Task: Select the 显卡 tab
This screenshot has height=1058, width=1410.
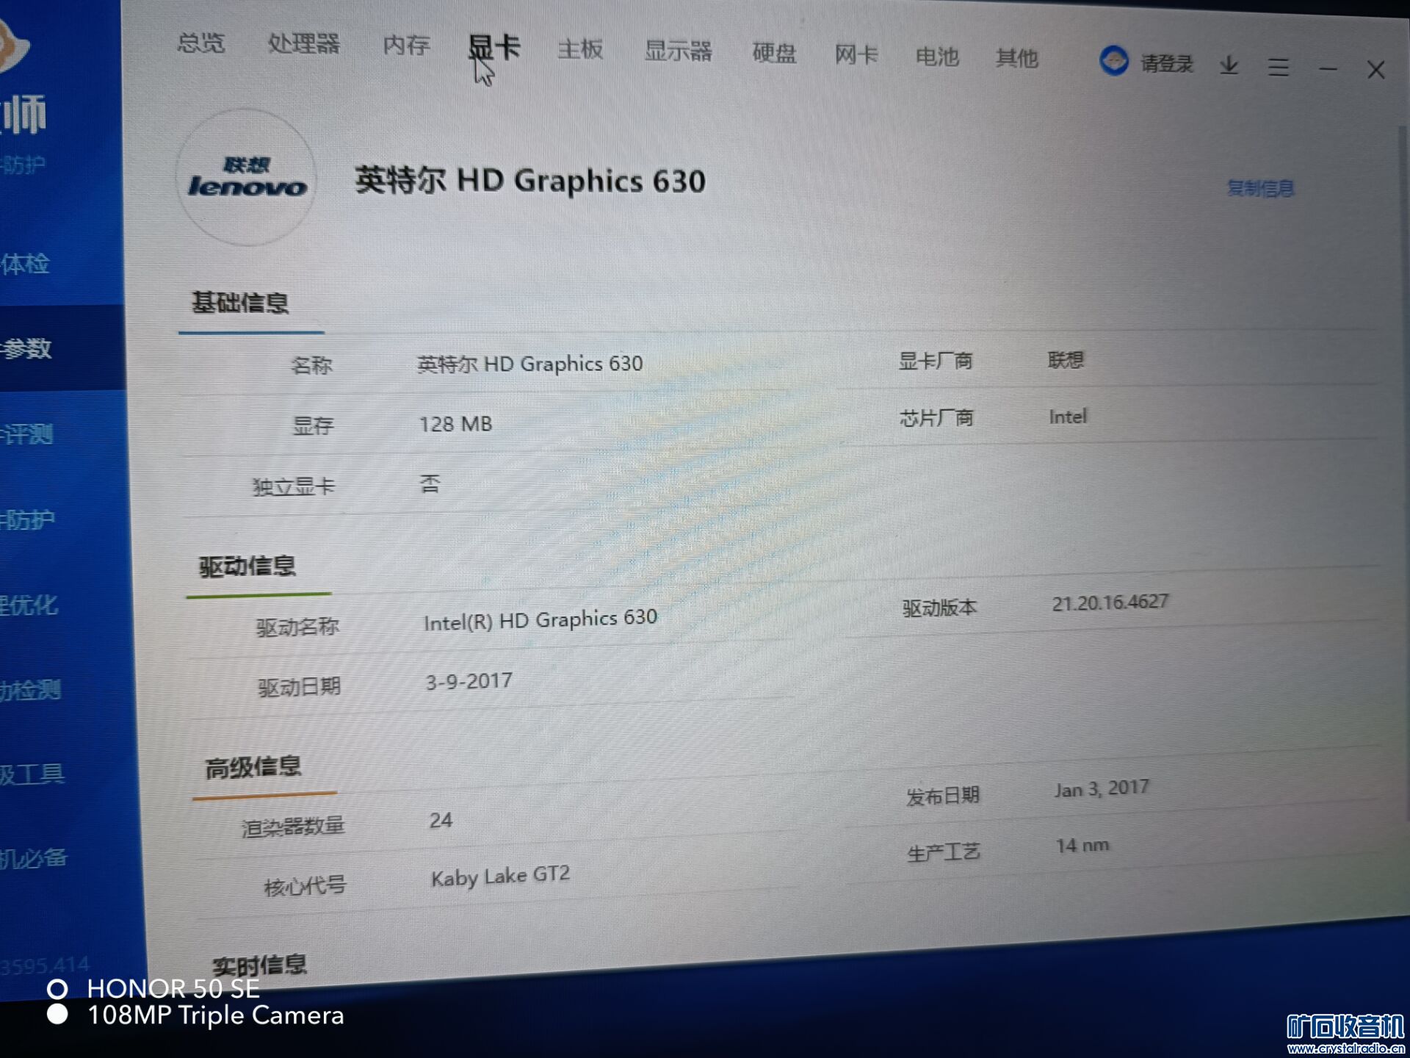Action: 494,48
